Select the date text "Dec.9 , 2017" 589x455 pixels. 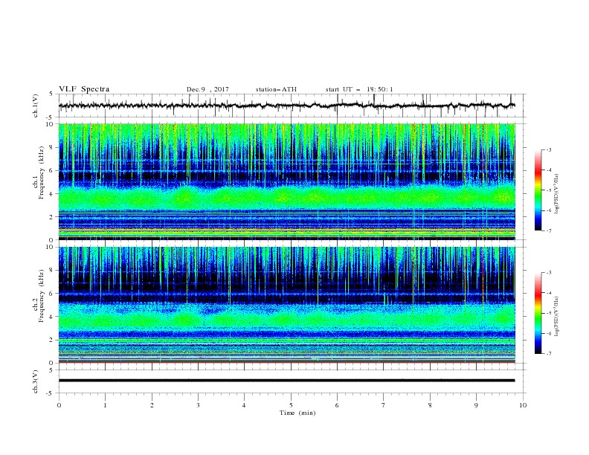(x=207, y=89)
